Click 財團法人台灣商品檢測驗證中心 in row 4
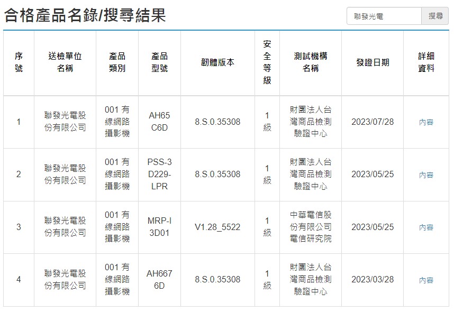The height and width of the screenshot is (312, 454). click(x=311, y=279)
